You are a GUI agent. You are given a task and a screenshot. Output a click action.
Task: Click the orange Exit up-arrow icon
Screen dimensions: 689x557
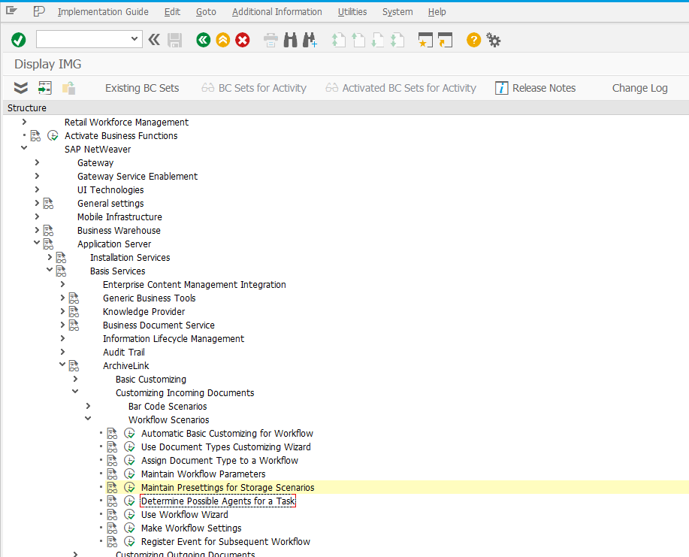(223, 40)
